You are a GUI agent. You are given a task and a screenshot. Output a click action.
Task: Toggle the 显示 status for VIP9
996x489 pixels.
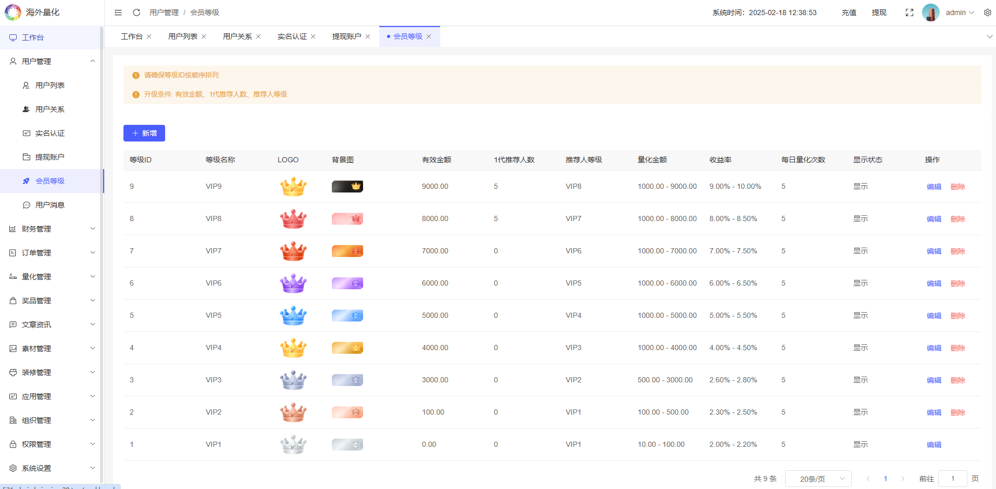(x=860, y=186)
